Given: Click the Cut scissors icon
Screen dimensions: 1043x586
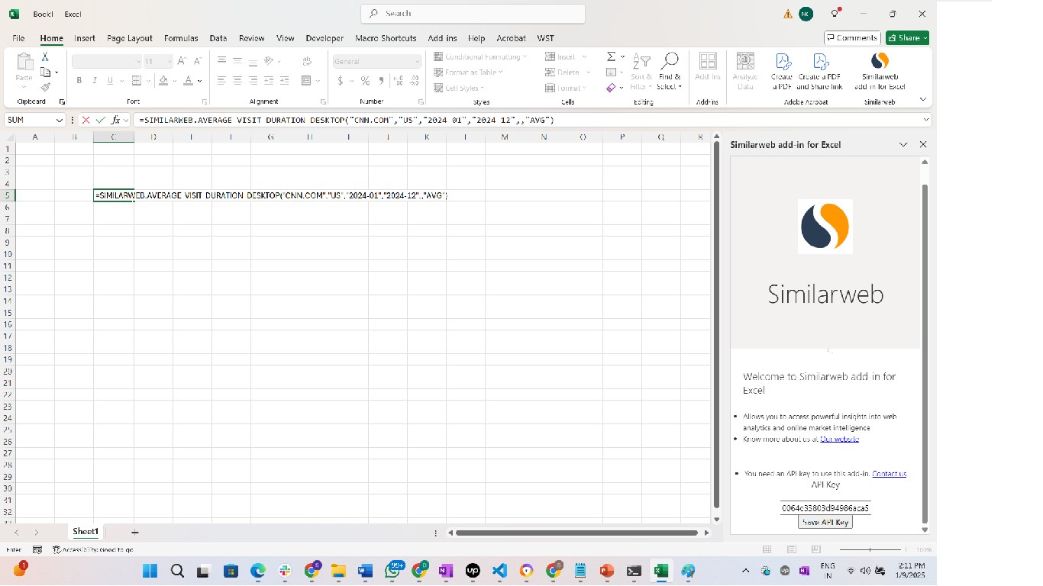Looking at the screenshot, I should pyautogui.click(x=45, y=56).
